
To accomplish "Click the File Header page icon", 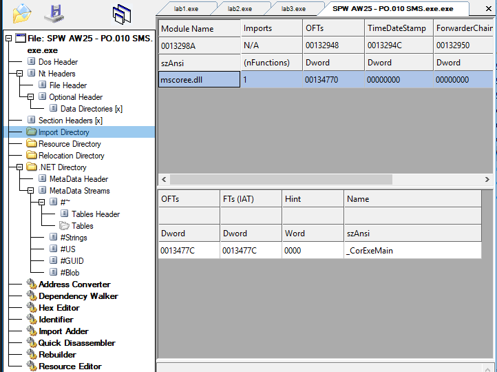I will [x=42, y=85].
